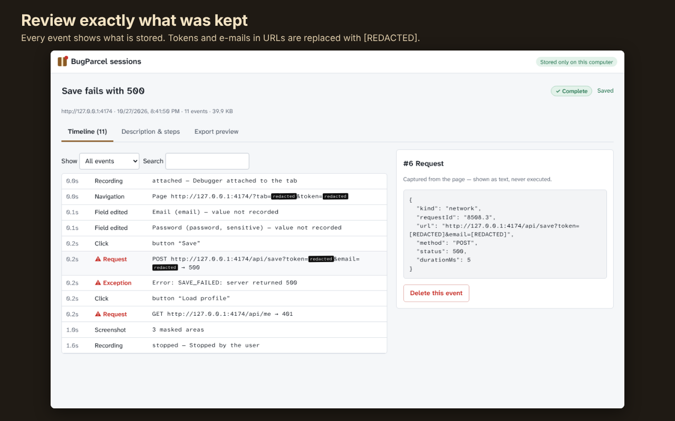Select the Click button “Save” row
This screenshot has height=421, width=675.
pos(224,244)
